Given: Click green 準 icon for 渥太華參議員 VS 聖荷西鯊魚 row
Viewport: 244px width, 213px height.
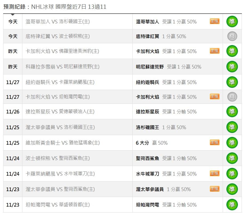Looking at the screenshot, I should point(232,189).
